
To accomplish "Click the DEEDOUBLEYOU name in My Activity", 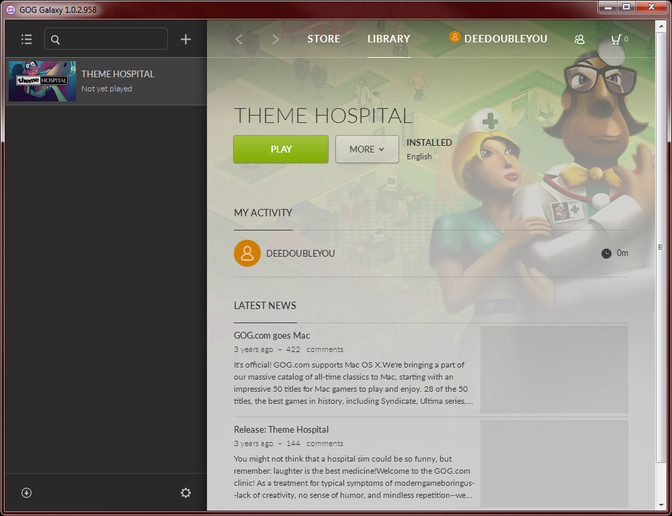I will coord(300,253).
